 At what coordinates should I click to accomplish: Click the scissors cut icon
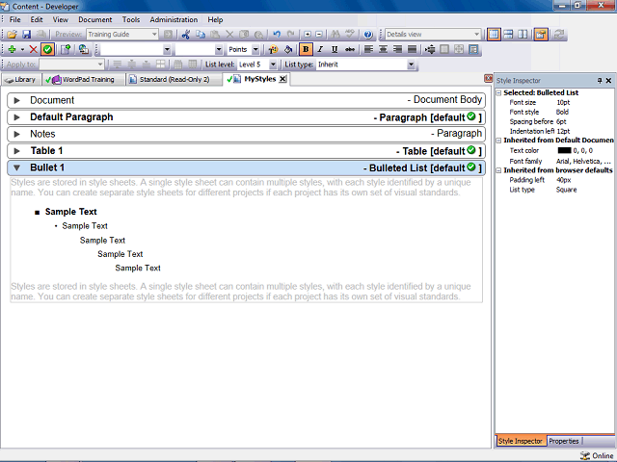pyautogui.click(x=186, y=35)
